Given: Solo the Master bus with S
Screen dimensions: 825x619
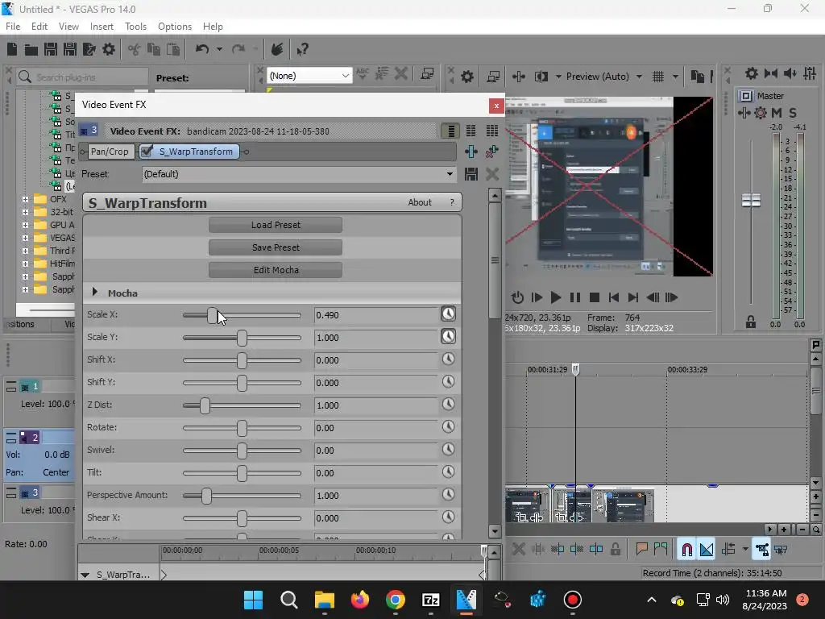Looking at the screenshot, I should click(793, 113).
